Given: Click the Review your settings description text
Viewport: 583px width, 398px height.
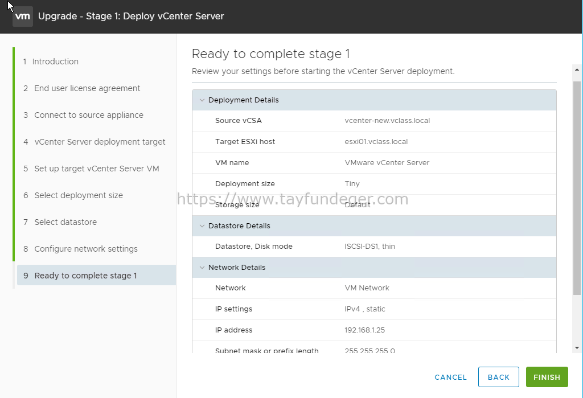Looking at the screenshot, I should click(323, 71).
